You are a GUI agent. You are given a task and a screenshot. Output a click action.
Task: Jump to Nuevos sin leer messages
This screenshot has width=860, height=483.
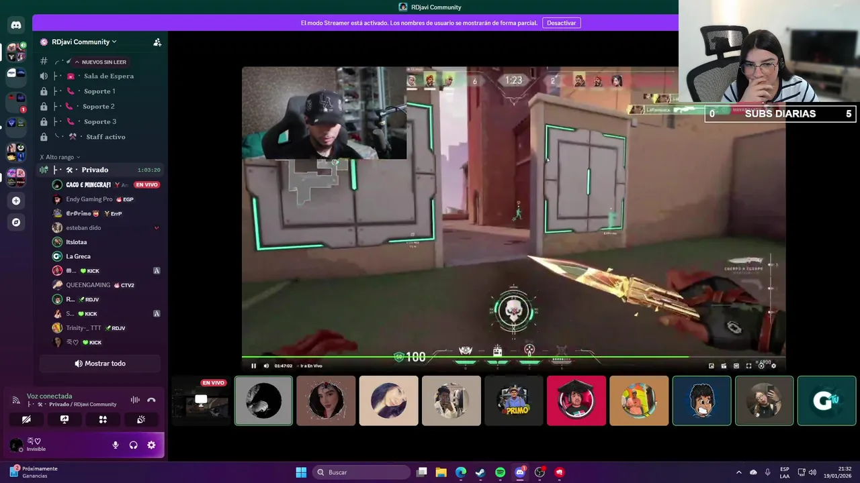[x=100, y=62]
